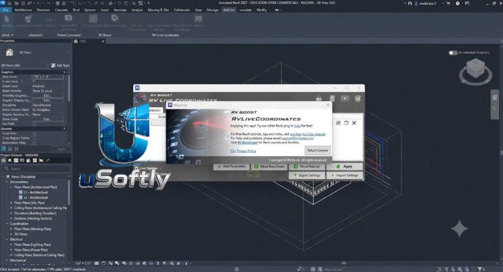Collapse the Floor Plans (Architectural Plan) node
This screenshot has width=503, height=272.
11,187
